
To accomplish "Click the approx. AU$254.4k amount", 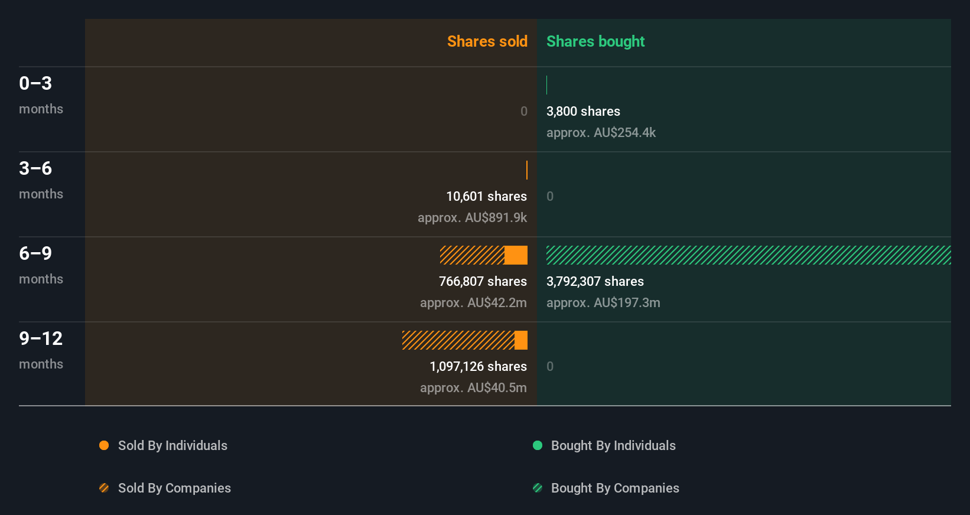I will pyautogui.click(x=601, y=132).
